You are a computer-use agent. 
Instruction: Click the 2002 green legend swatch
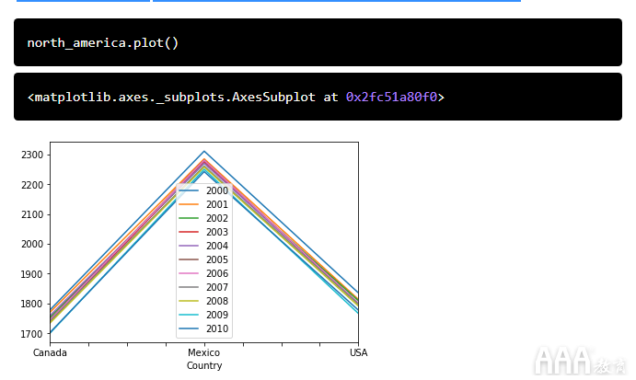point(189,218)
